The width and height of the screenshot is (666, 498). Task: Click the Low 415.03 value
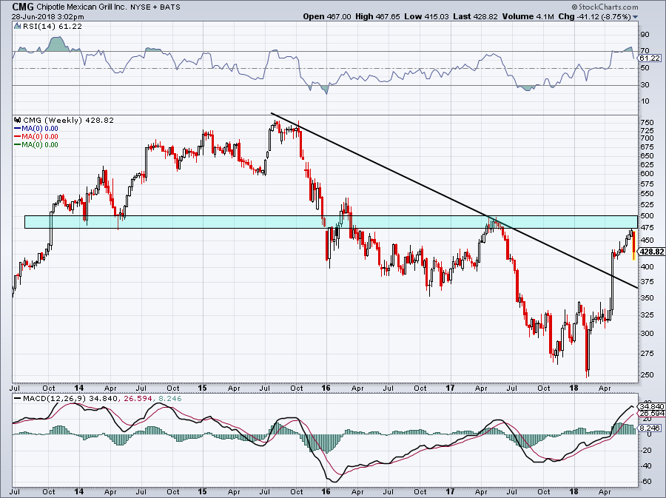(x=426, y=16)
